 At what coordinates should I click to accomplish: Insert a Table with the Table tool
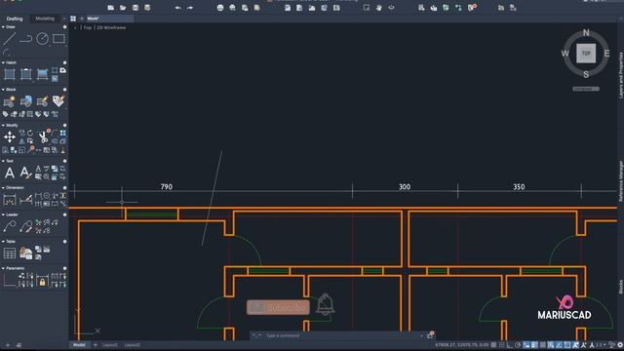[x=10, y=253]
